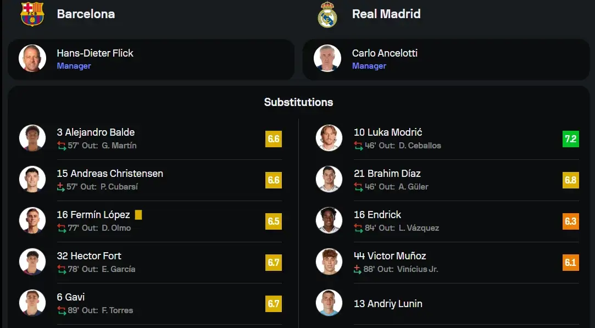Screen dimensions: 595x328
Task: Open the Real Madrid team name link
Action: coord(386,14)
